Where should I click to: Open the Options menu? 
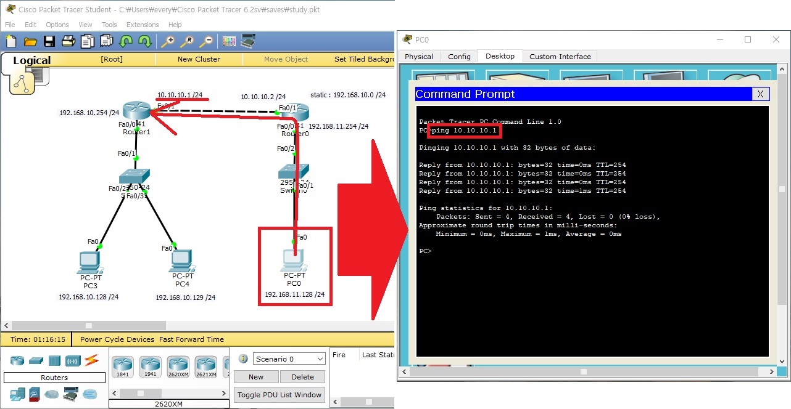coord(57,25)
